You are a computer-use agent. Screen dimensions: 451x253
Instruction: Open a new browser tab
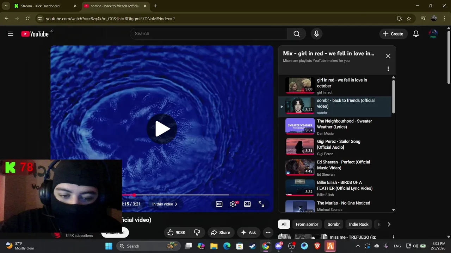tap(156, 6)
